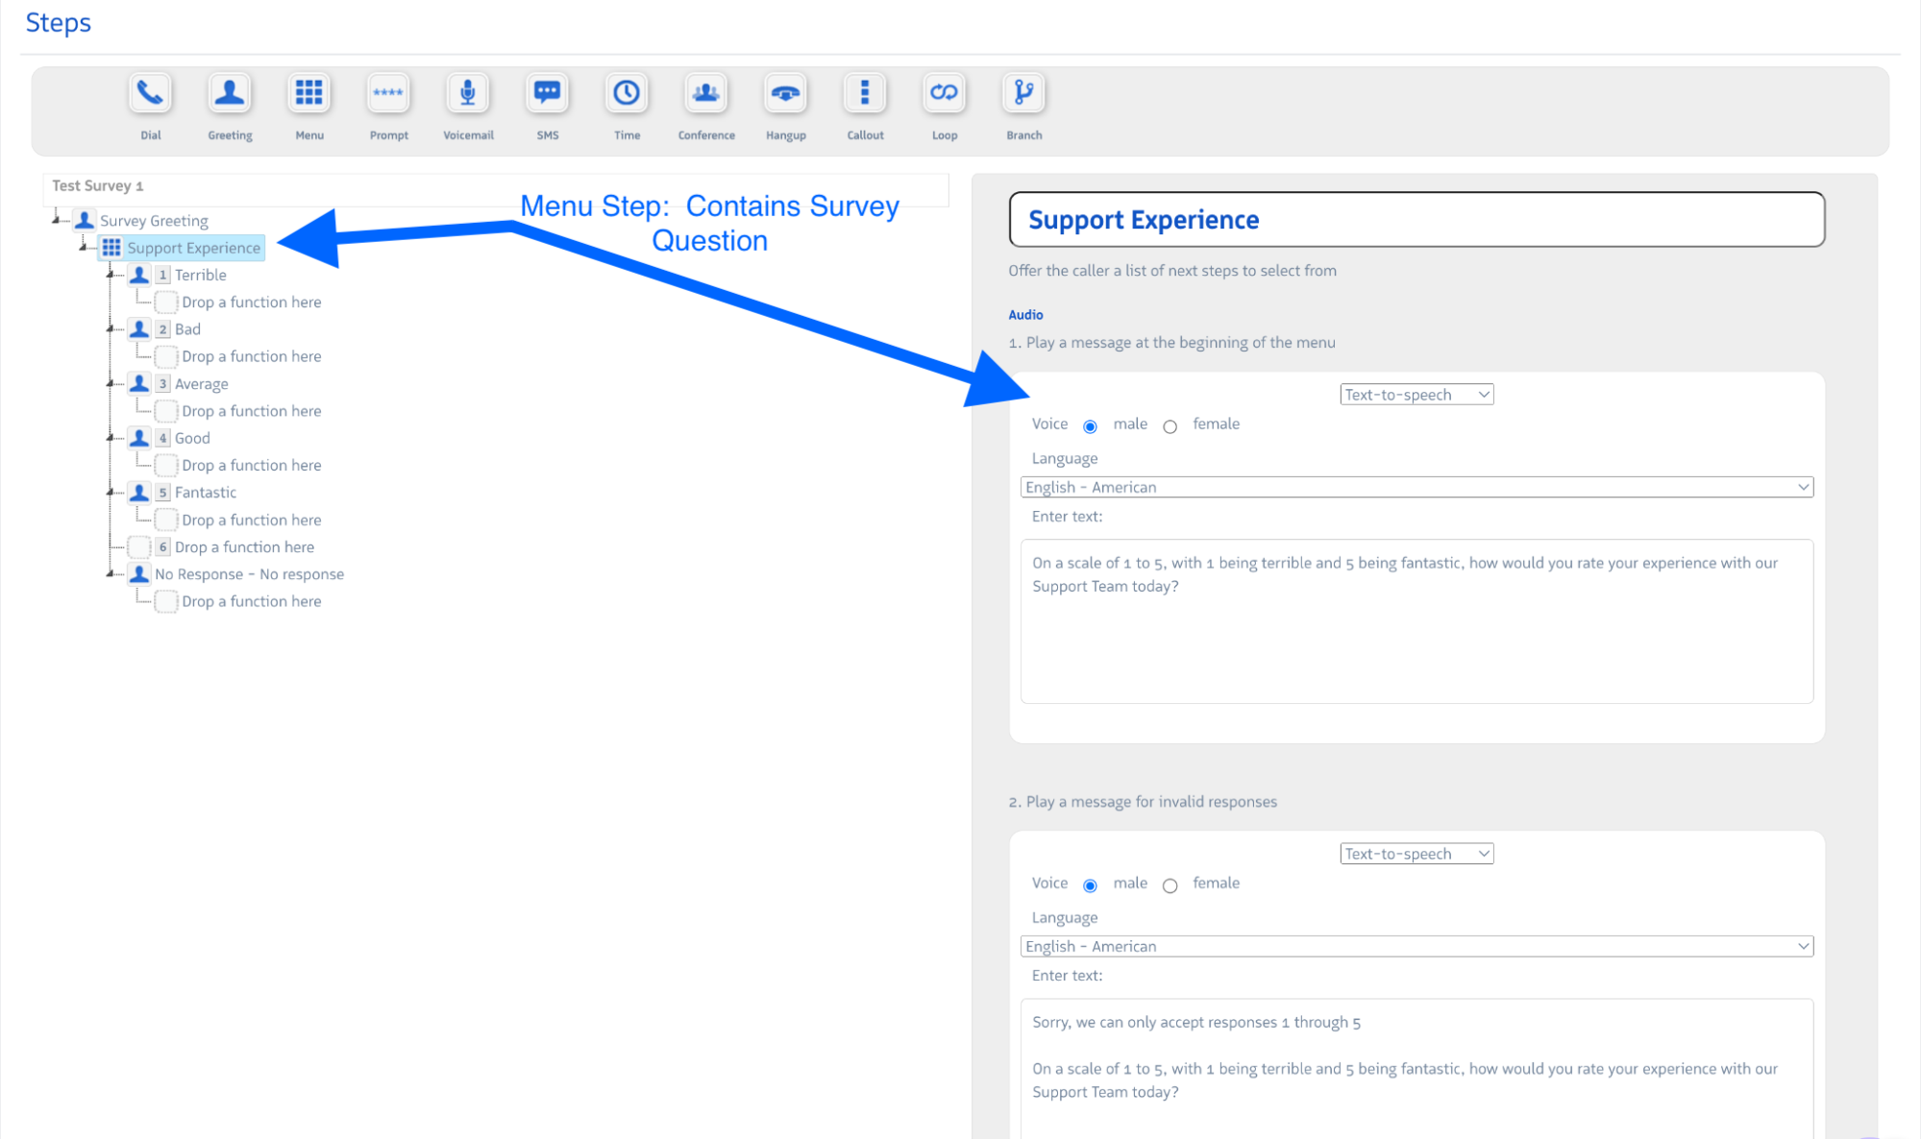Choose the Hangup step icon

click(x=785, y=94)
